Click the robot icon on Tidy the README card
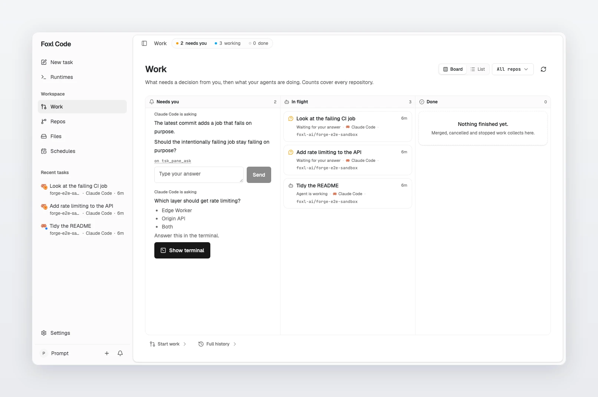The width and height of the screenshot is (598, 397). point(291,186)
